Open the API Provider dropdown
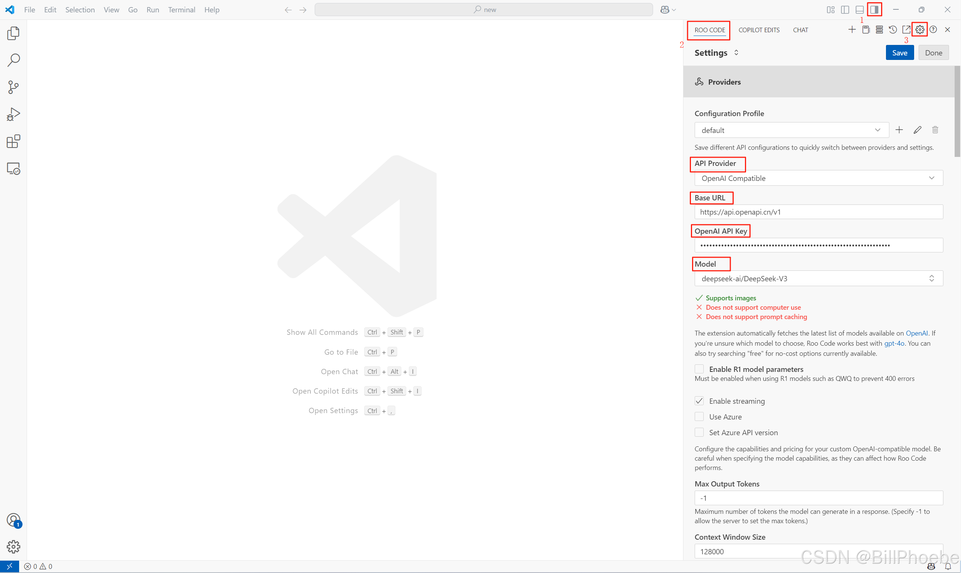The width and height of the screenshot is (961, 573). pos(818,178)
